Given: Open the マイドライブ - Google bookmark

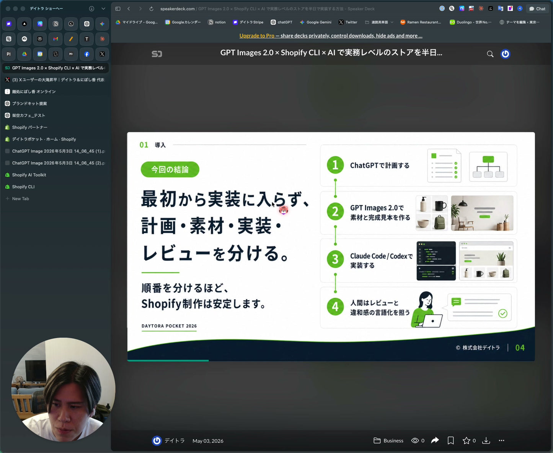Looking at the screenshot, I should [137, 22].
